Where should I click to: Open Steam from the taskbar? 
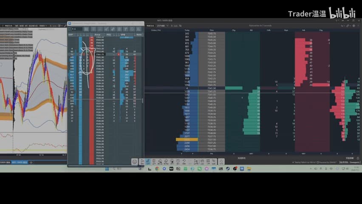pyautogui.click(x=228, y=169)
